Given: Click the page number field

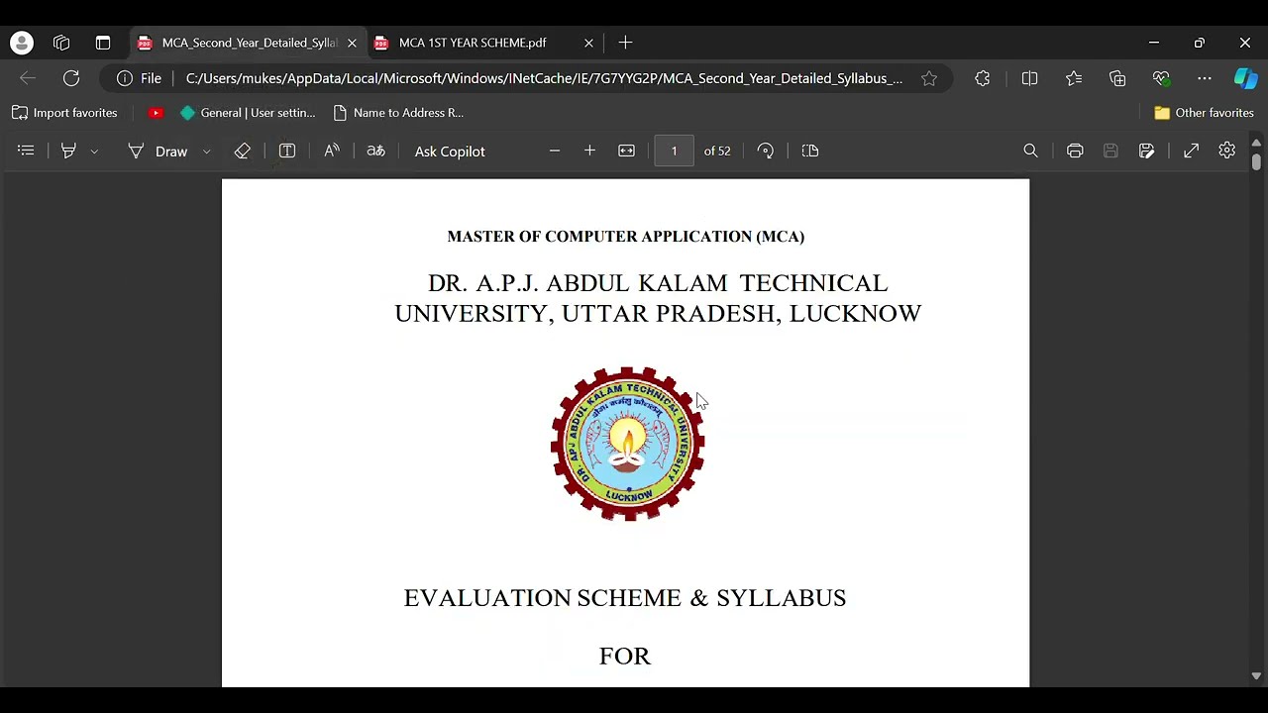Looking at the screenshot, I should click(x=674, y=151).
